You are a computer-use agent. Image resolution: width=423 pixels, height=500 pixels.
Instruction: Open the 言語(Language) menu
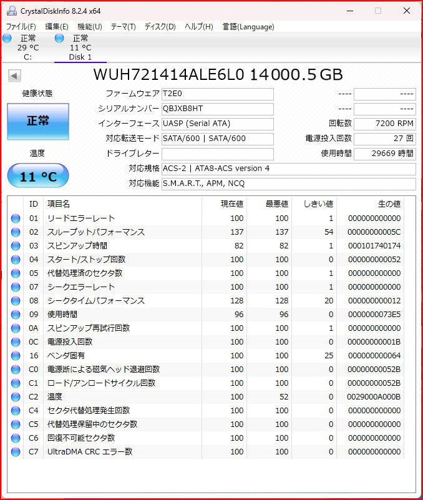pos(248,27)
